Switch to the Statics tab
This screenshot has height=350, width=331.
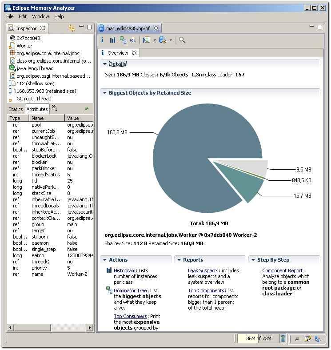(16, 109)
